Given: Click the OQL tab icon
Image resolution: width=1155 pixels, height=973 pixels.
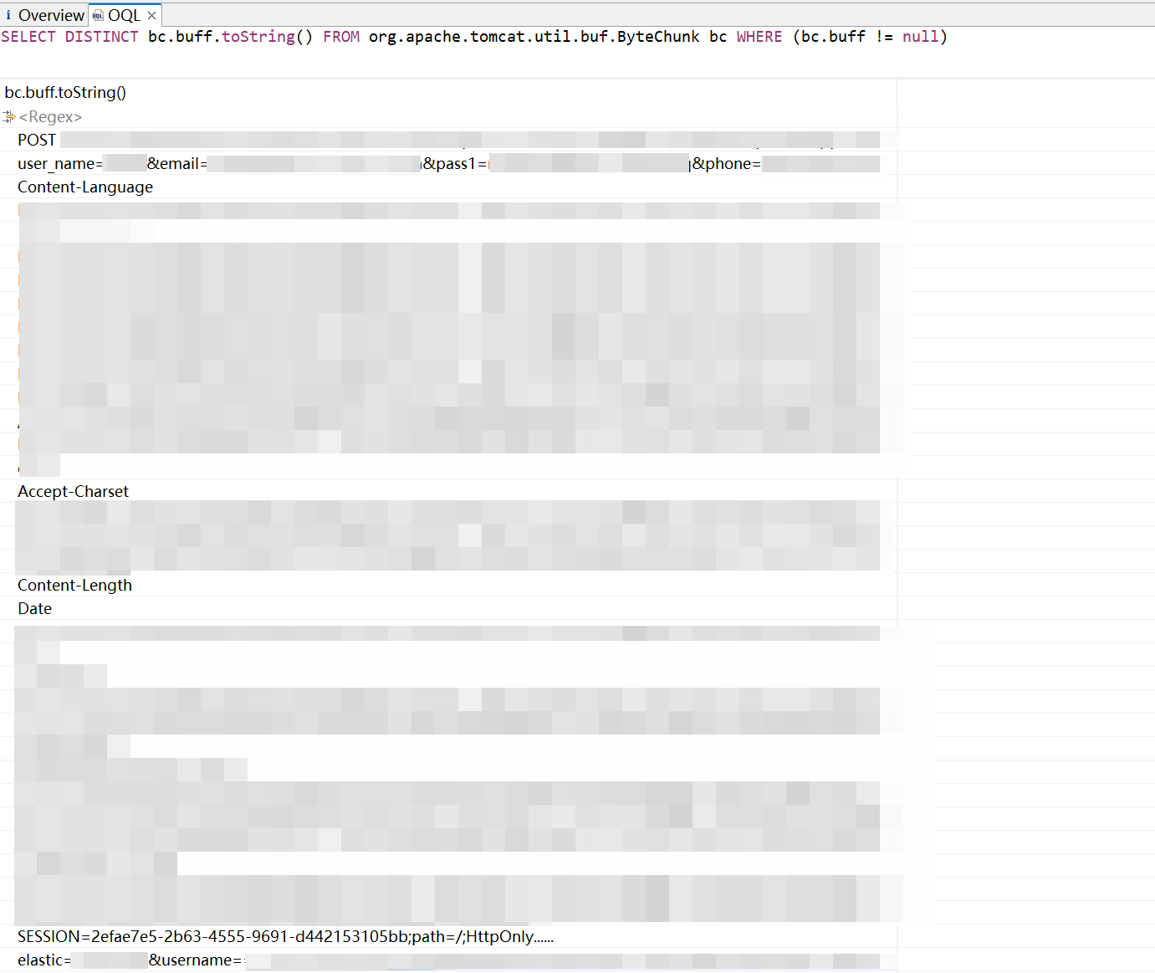Looking at the screenshot, I should point(98,15).
